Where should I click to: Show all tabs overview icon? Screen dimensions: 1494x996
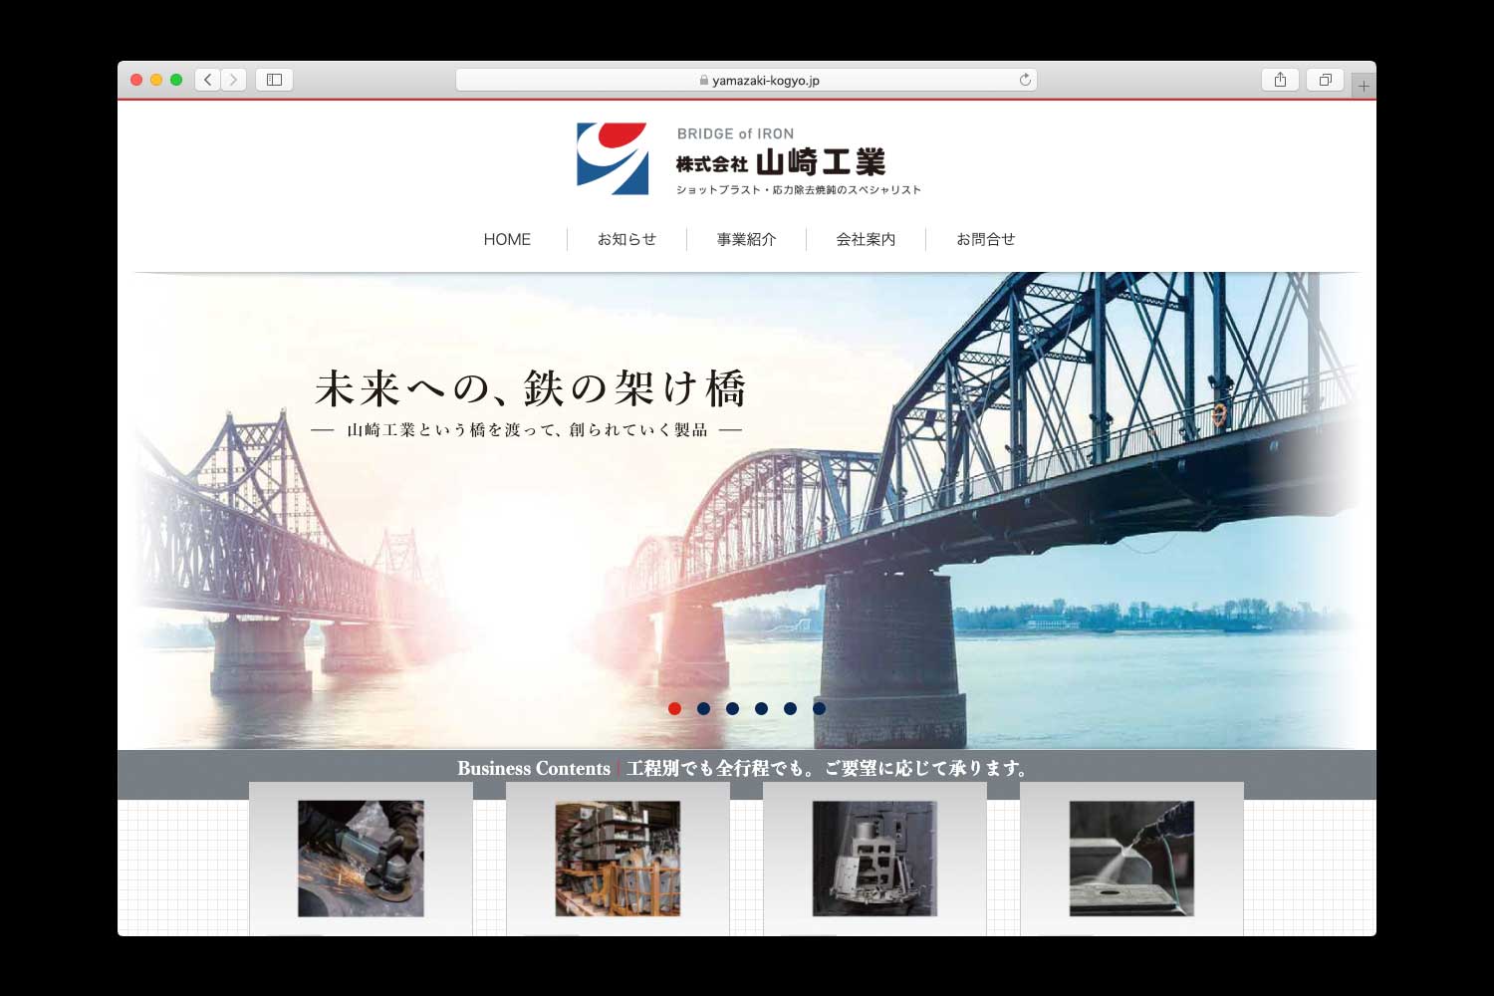[x=1325, y=80]
